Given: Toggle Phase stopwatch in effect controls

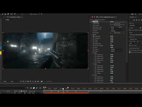Looking at the screenshot, I should 93,40.
